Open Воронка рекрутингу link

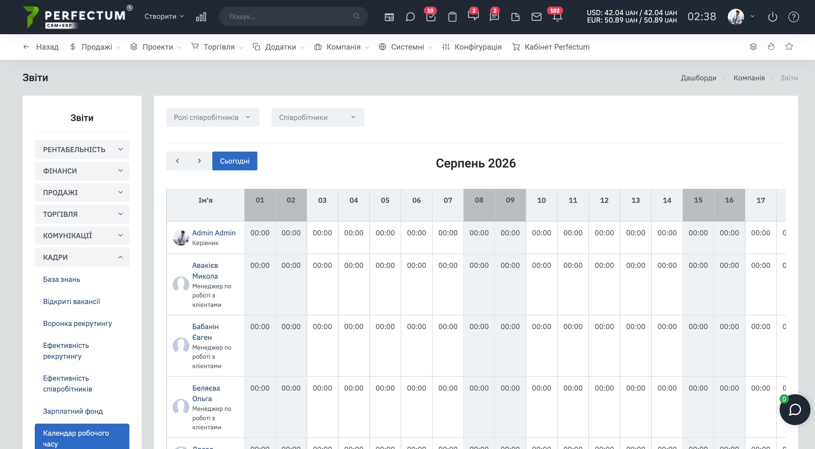tap(78, 323)
